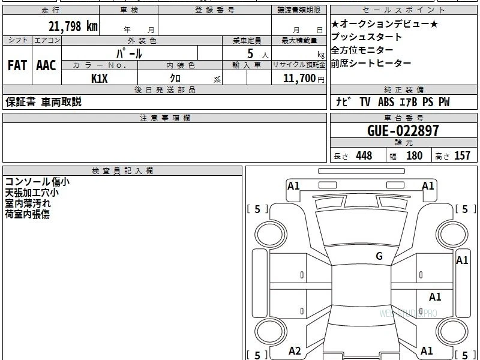Click the "リサイクル預託金" header
The height and width of the screenshot is (360, 480).
pyautogui.click(x=299, y=65)
